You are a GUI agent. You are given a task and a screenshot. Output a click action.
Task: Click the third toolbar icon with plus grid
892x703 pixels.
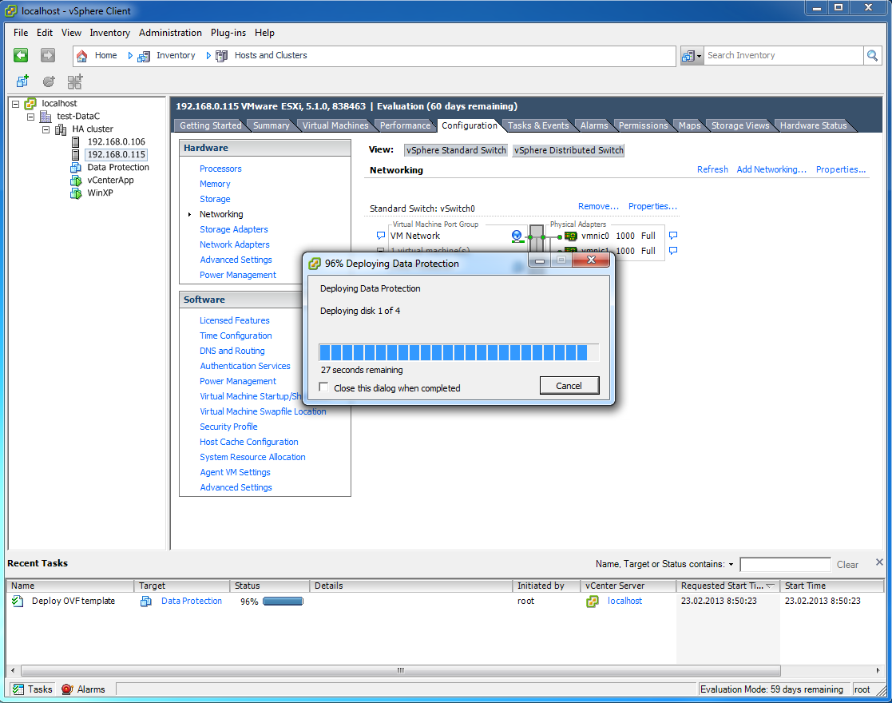click(75, 81)
